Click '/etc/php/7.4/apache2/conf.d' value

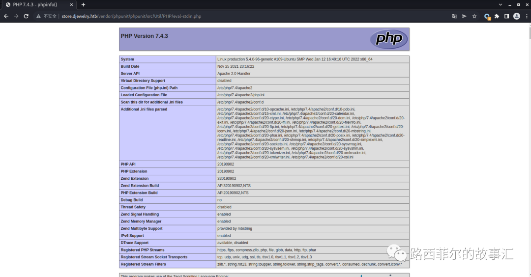[240, 102]
